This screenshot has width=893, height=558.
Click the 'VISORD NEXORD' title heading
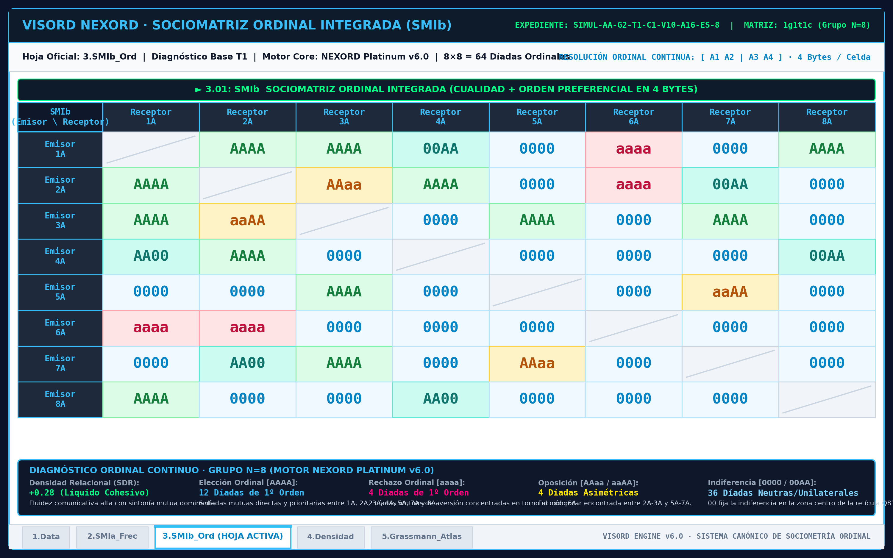pos(237,25)
